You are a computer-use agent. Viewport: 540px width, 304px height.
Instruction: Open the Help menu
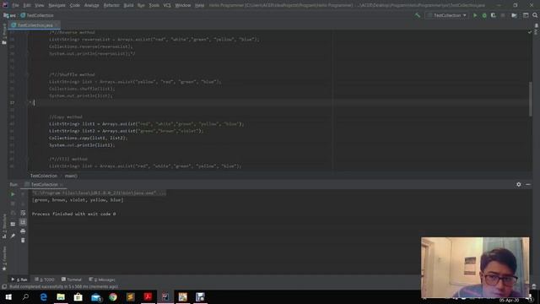tap(199, 5)
